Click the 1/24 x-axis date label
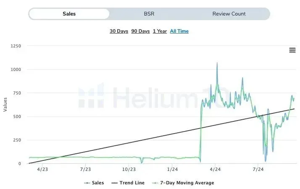 [172, 170]
